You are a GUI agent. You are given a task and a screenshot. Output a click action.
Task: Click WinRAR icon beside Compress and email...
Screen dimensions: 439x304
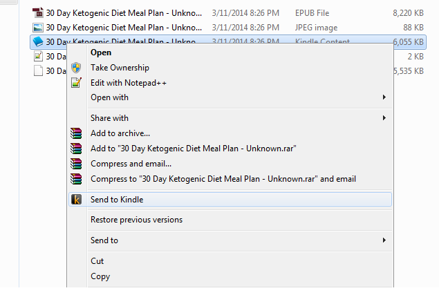coord(76,164)
